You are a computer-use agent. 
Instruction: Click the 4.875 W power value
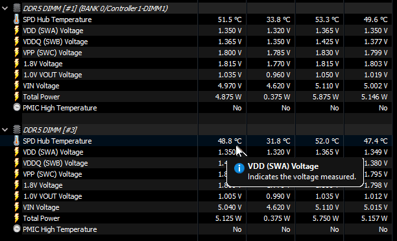[x=228, y=97]
